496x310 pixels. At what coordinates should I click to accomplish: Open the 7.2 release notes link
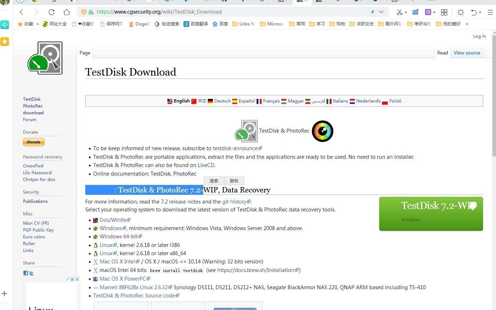pos(181,201)
